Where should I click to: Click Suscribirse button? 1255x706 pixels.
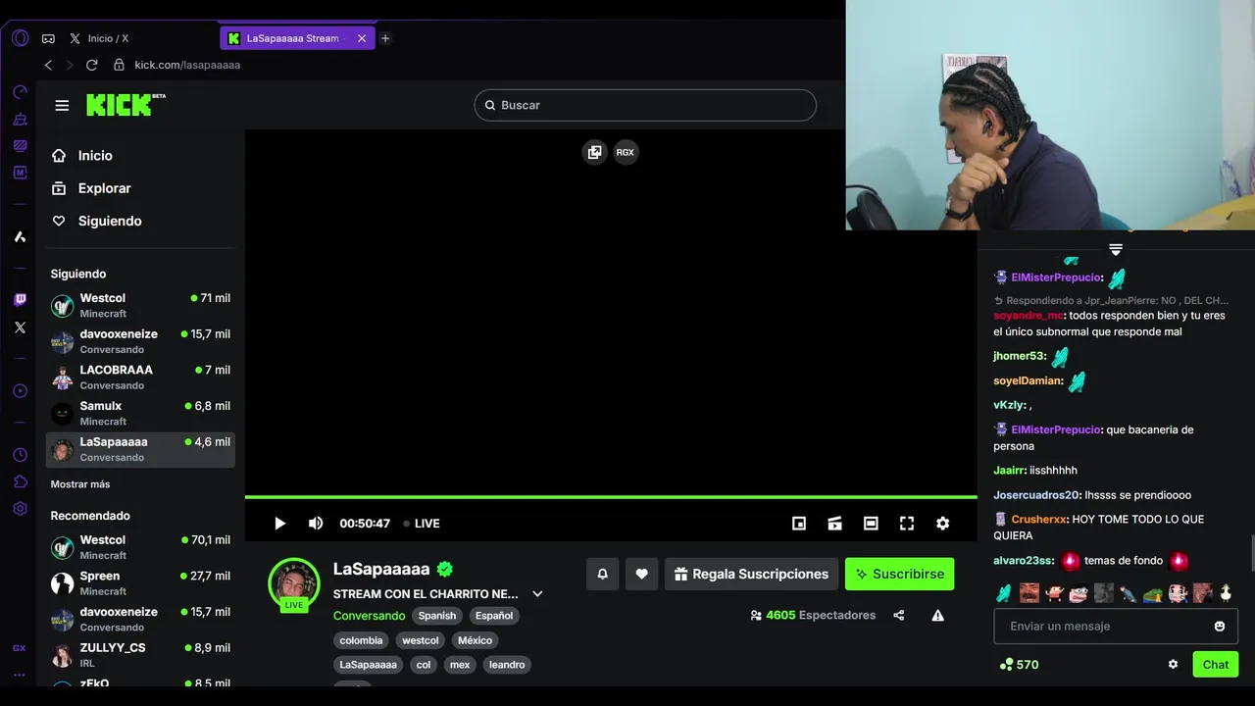pyautogui.click(x=899, y=574)
